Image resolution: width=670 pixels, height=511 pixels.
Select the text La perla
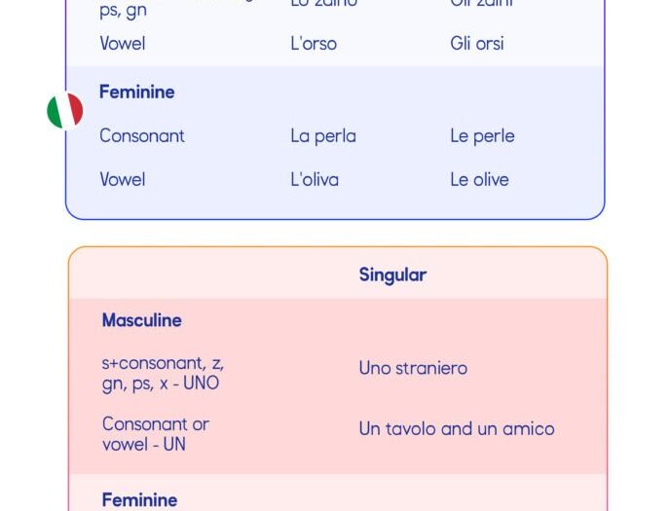(x=323, y=136)
